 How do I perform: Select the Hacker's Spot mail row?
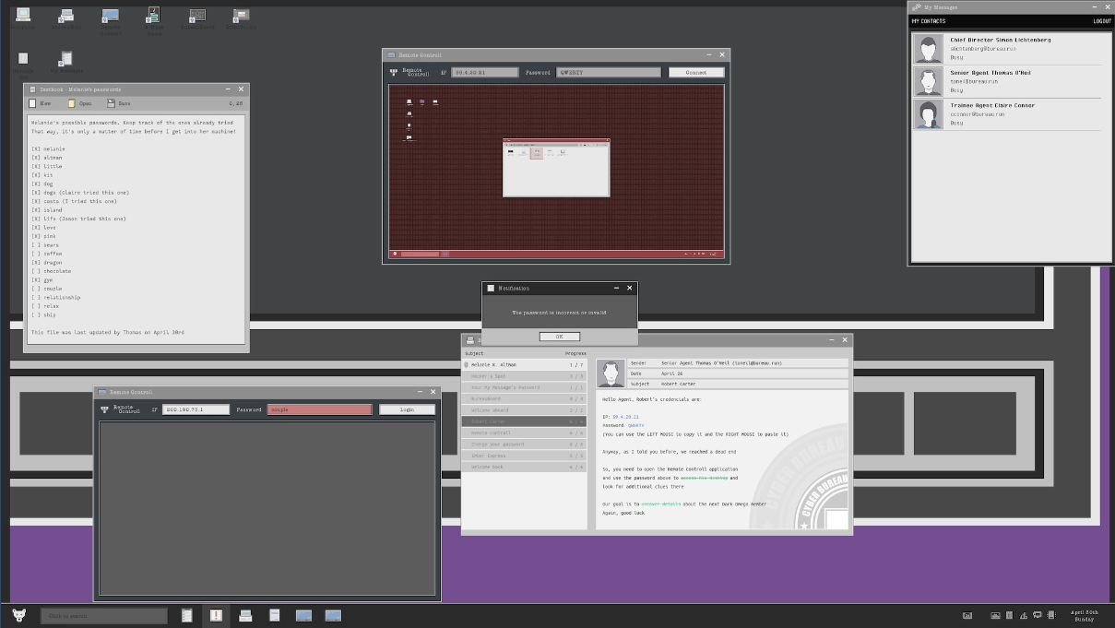524,376
